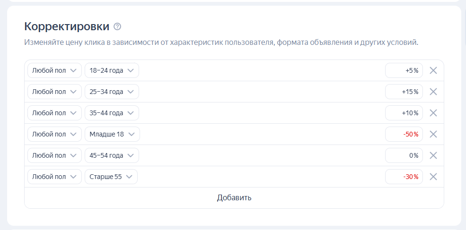This screenshot has width=466, height=230.
Task: Open the Младше 18 age selector
Action: pyautogui.click(x=112, y=134)
